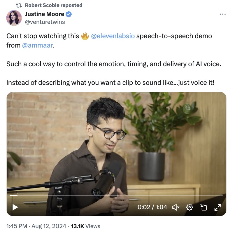The height and width of the screenshot is (236, 228).
Task: Click Justine Moore's profile avatar
Action: (14, 18)
